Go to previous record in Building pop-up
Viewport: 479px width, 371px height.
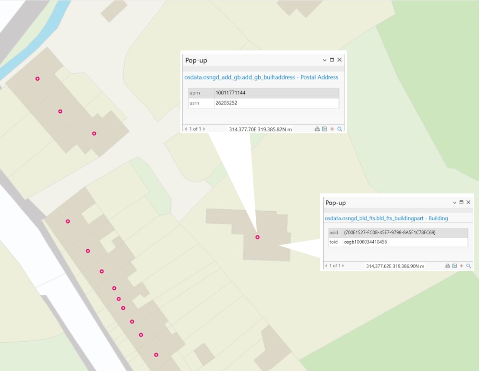[326, 266]
